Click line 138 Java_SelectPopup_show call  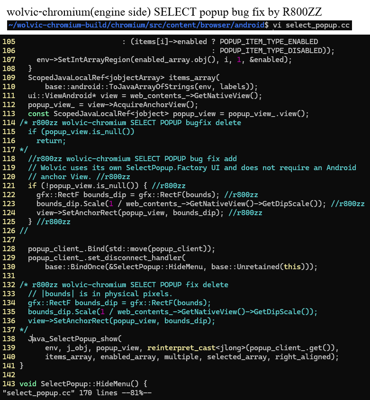pos(75,339)
